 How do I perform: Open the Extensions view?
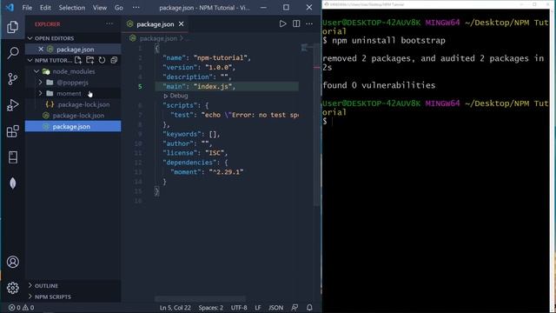[x=13, y=131]
